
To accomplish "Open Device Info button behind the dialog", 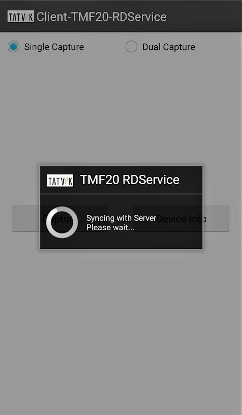I will click(181, 218).
